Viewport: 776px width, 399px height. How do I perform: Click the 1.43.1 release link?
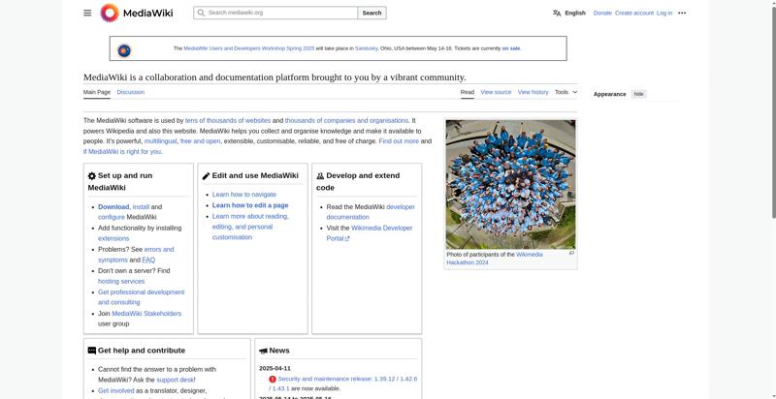(x=280, y=388)
